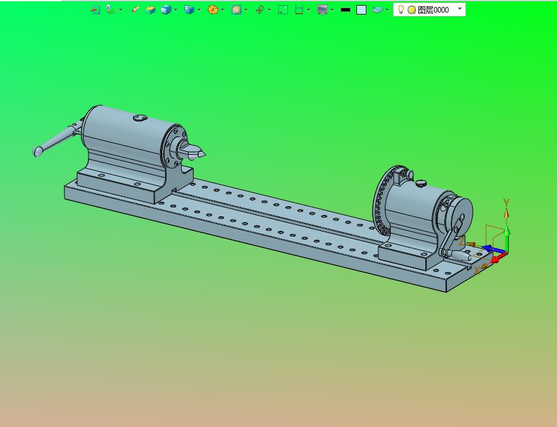The height and width of the screenshot is (427, 557).
Task: Click the yellow circle layer status icon
Action: click(411, 10)
